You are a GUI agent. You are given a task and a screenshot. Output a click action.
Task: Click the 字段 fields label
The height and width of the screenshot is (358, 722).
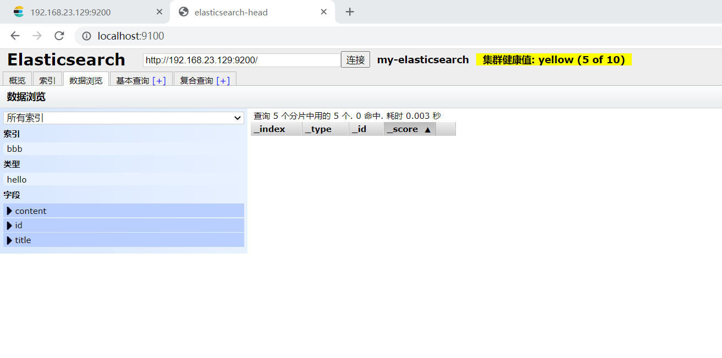point(12,195)
